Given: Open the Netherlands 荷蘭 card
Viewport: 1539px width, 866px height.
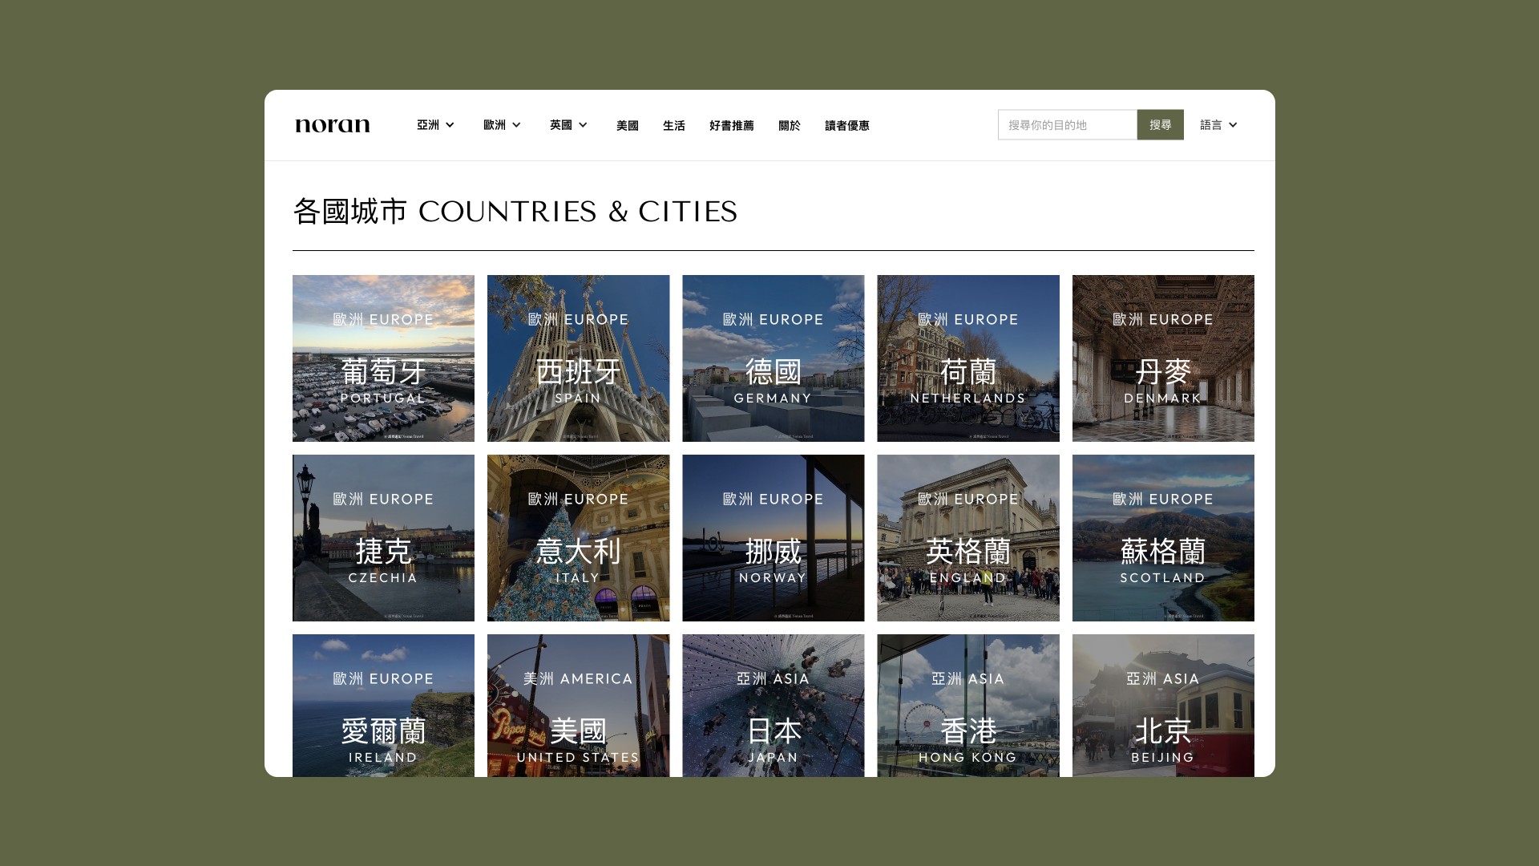Looking at the screenshot, I should pos(967,358).
